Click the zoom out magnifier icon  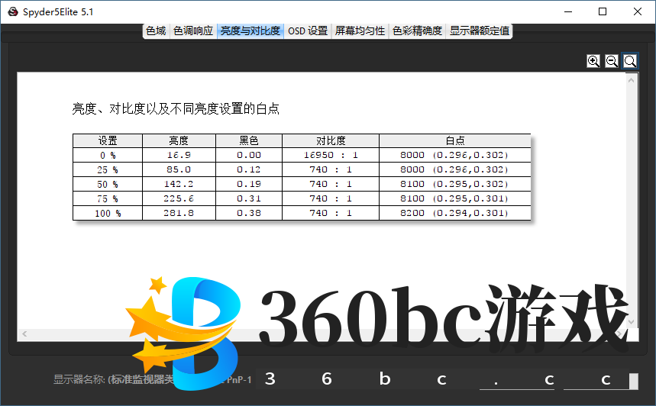tap(612, 61)
